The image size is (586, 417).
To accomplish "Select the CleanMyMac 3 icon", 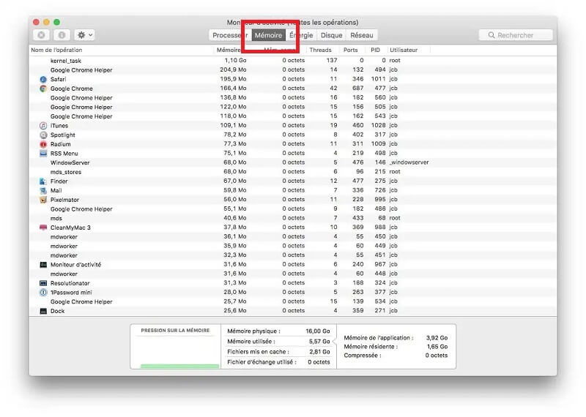I will coord(43,228).
